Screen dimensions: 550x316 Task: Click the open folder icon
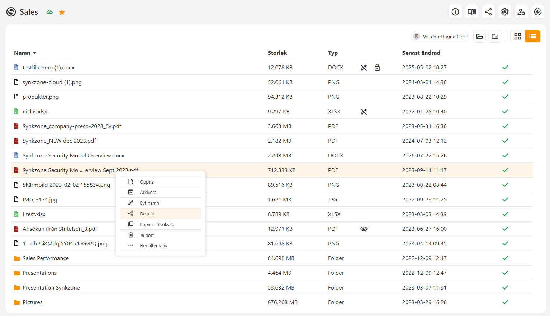(x=480, y=36)
